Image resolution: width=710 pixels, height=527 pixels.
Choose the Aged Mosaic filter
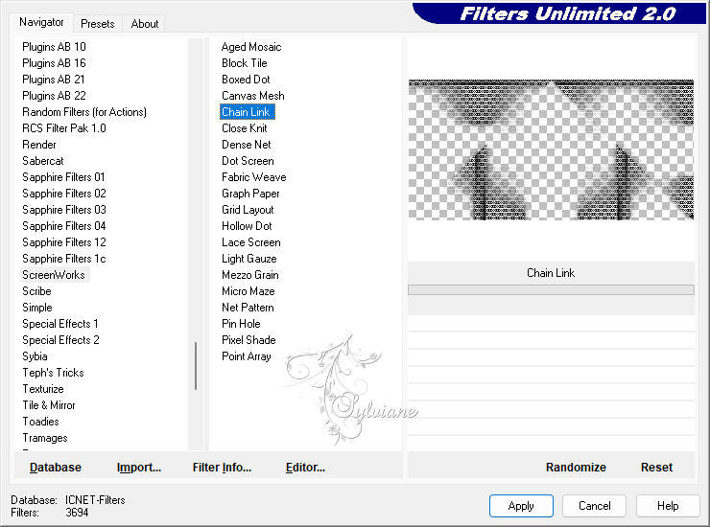251,47
